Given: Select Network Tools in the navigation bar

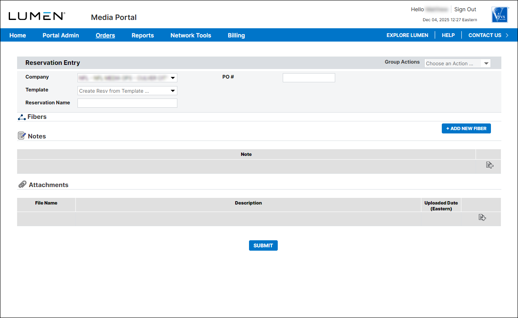Looking at the screenshot, I should point(191,35).
